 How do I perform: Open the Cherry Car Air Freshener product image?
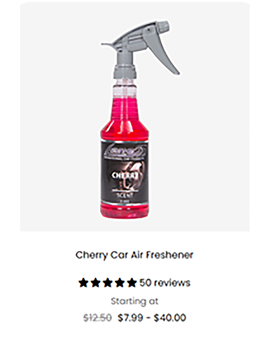coord(135,117)
